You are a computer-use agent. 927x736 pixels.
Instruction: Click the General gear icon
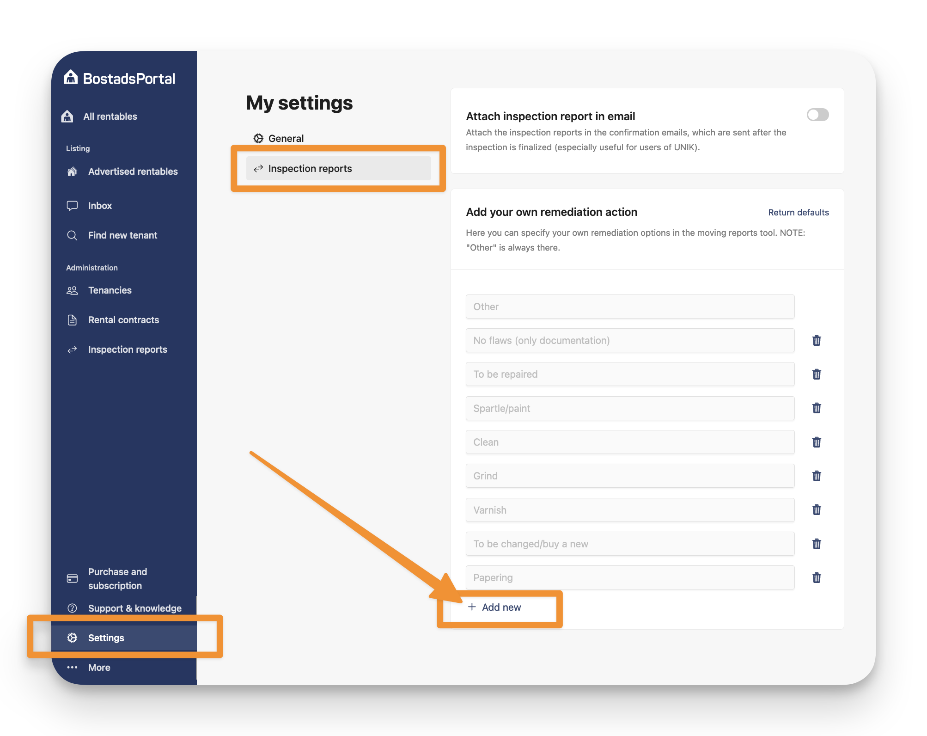point(258,138)
